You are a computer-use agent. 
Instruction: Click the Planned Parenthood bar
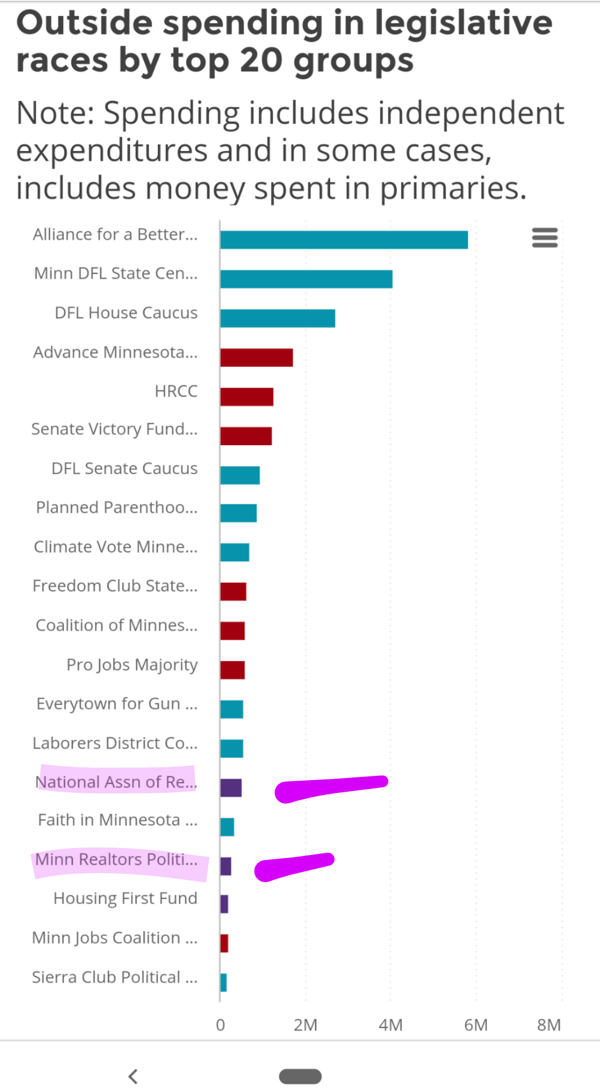pos(238,514)
